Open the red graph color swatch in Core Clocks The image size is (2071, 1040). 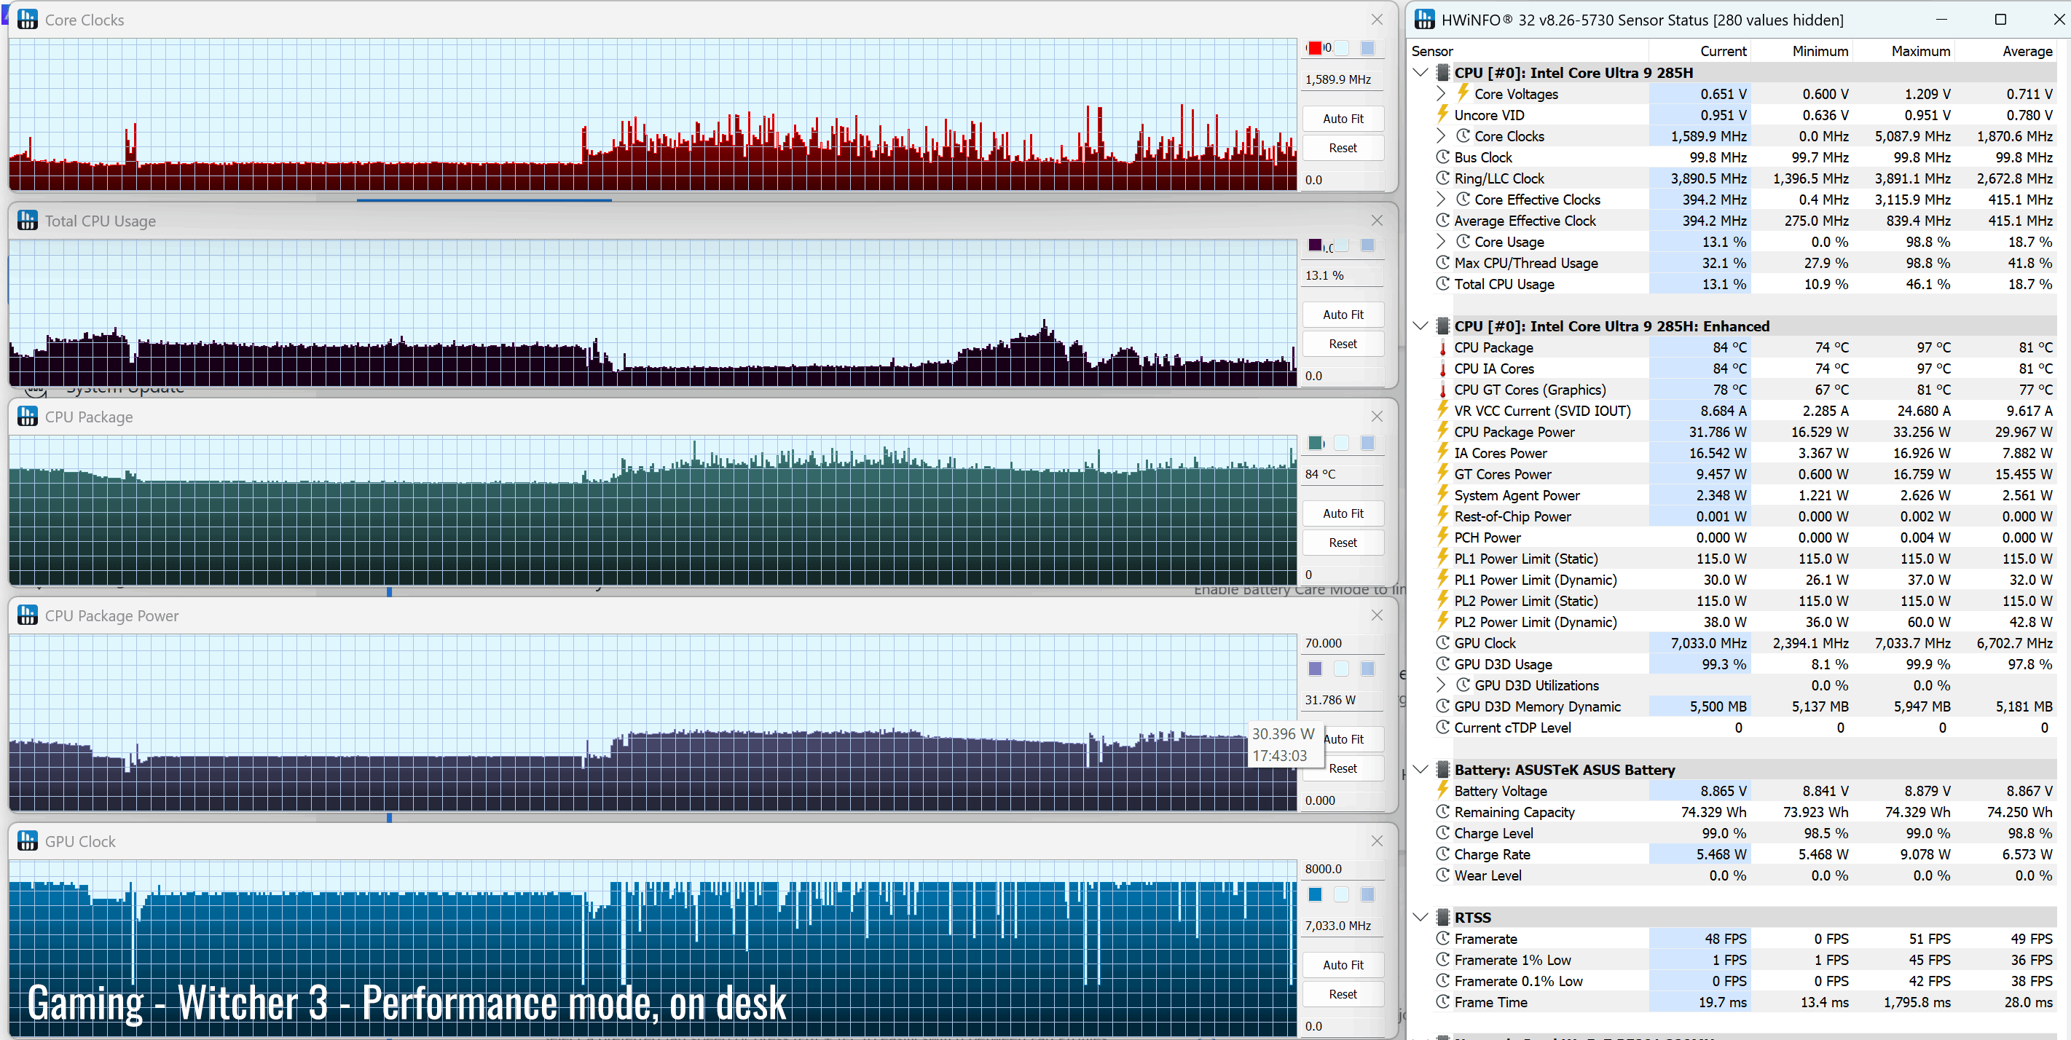point(1316,47)
